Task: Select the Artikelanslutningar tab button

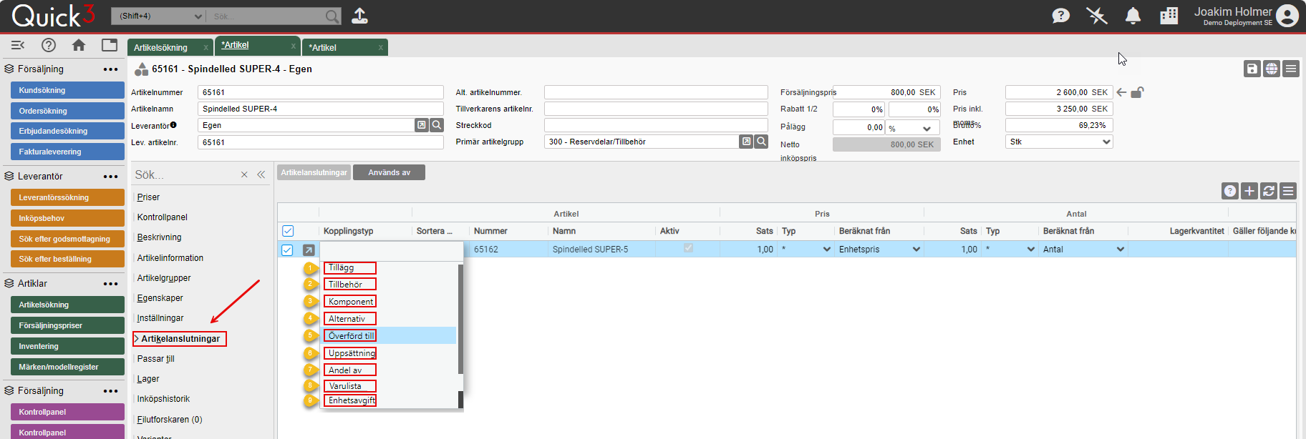Action: [x=314, y=172]
